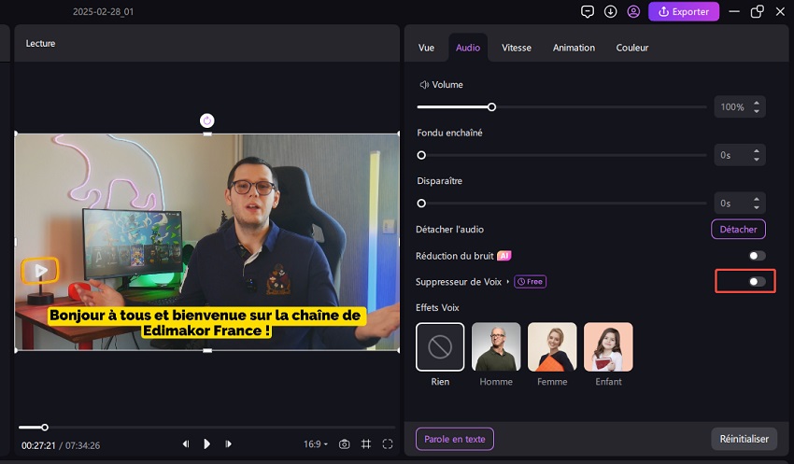Viewport: 794px width, 464px height.
Task: Step back to the previous frame
Action: click(x=186, y=444)
